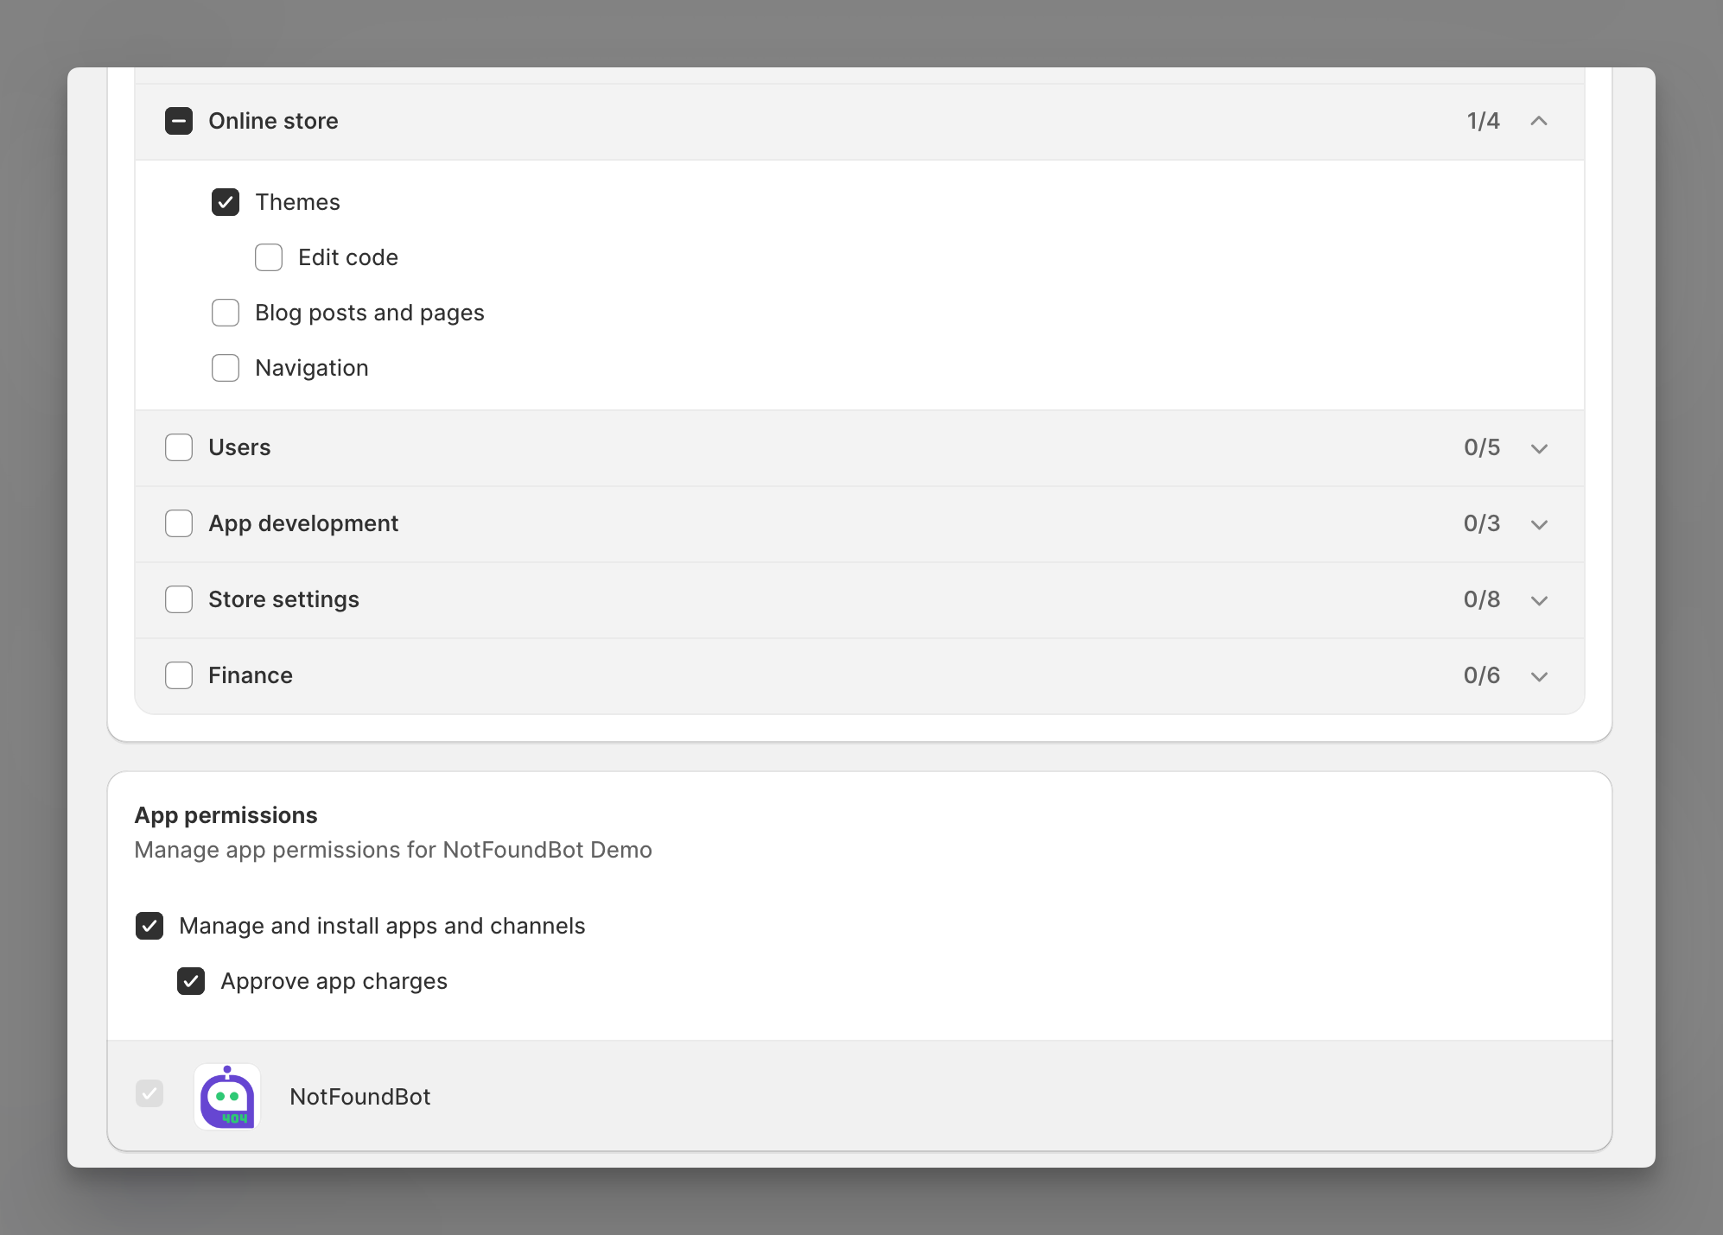
Task: Toggle the Online store group checkbox
Action: 179,121
